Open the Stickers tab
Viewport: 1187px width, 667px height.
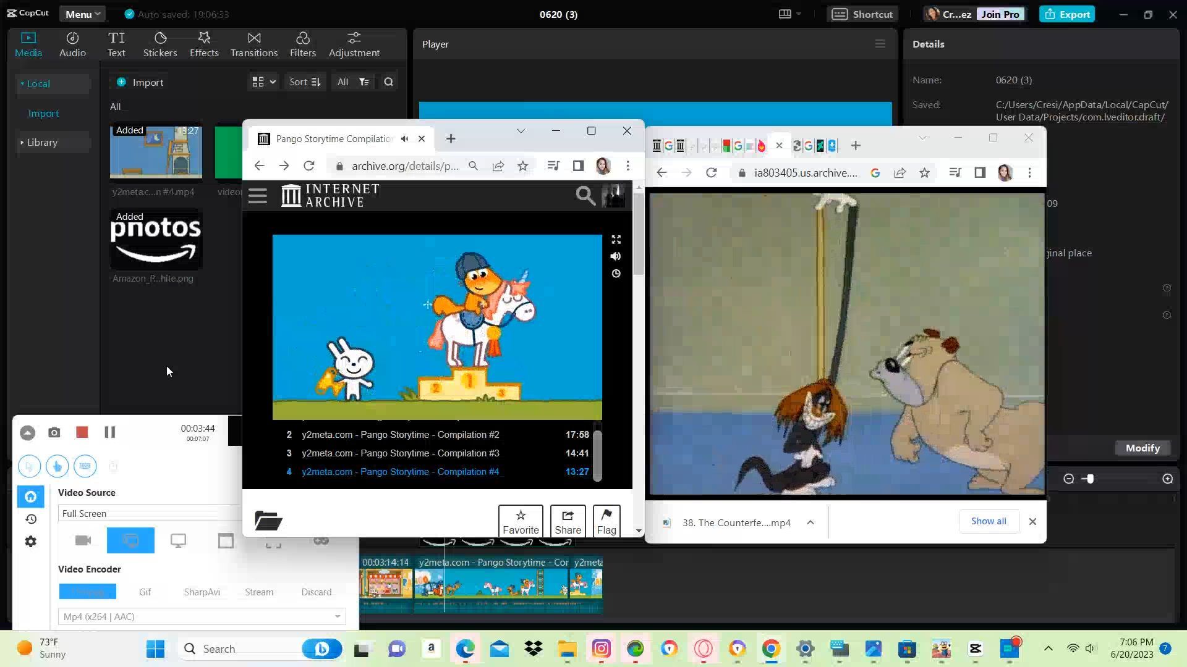[x=160, y=44]
